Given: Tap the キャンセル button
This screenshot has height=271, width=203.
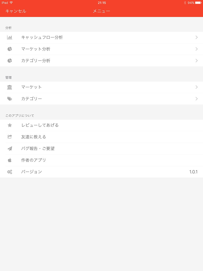Looking at the screenshot, I should tap(16, 11).
